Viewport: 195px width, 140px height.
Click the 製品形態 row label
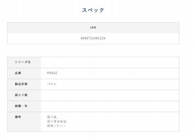[21, 84]
